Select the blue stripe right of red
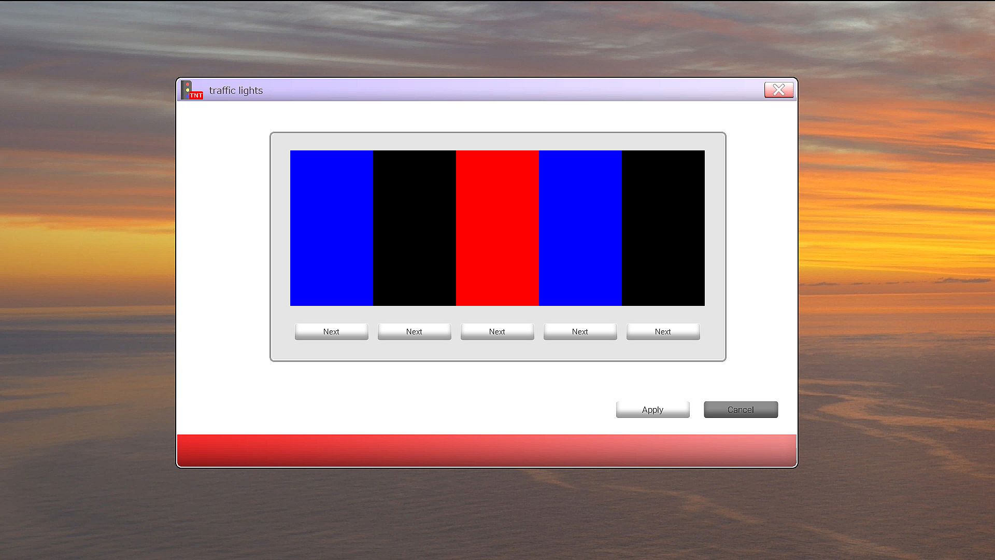This screenshot has height=560, width=995. [x=580, y=228]
